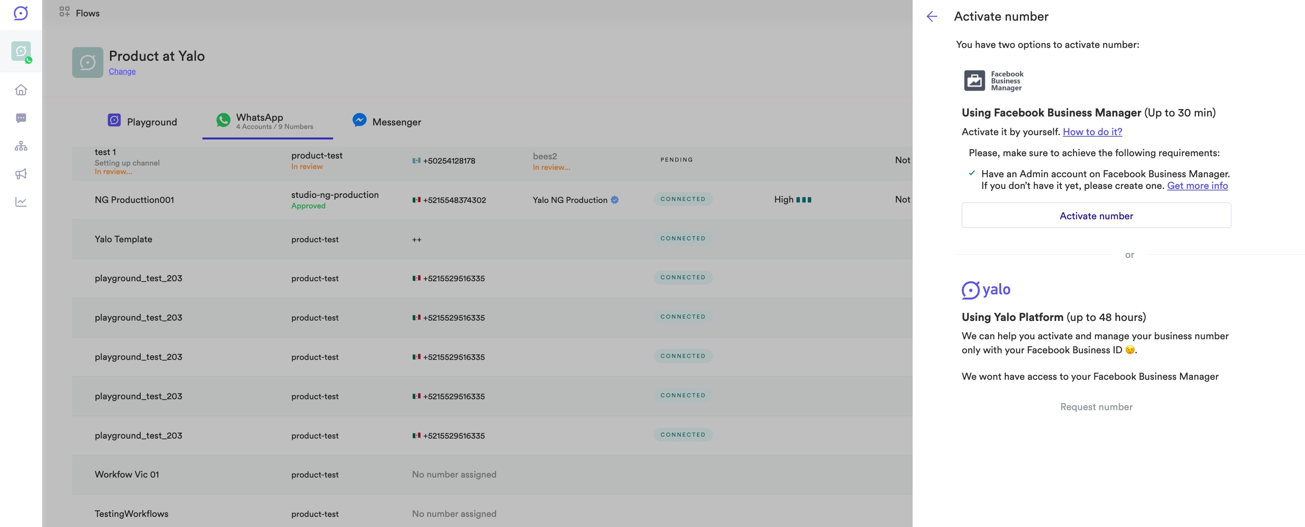Open the analytics chart sidebar icon
The height and width of the screenshot is (527, 1305).
(21, 202)
